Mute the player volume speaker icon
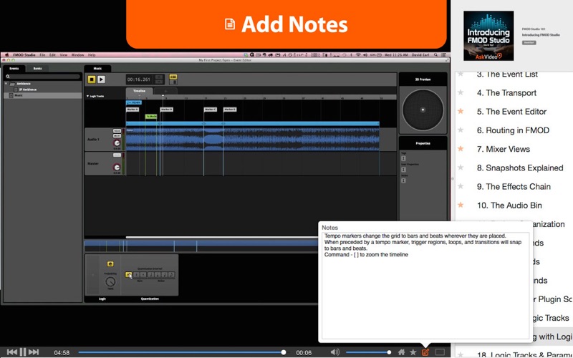 coord(334,352)
